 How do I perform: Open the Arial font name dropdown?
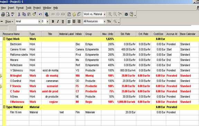pos(39,21)
